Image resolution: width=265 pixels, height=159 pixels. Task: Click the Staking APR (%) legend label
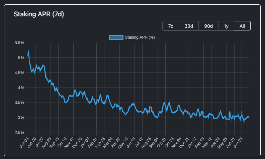click(x=140, y=37)
